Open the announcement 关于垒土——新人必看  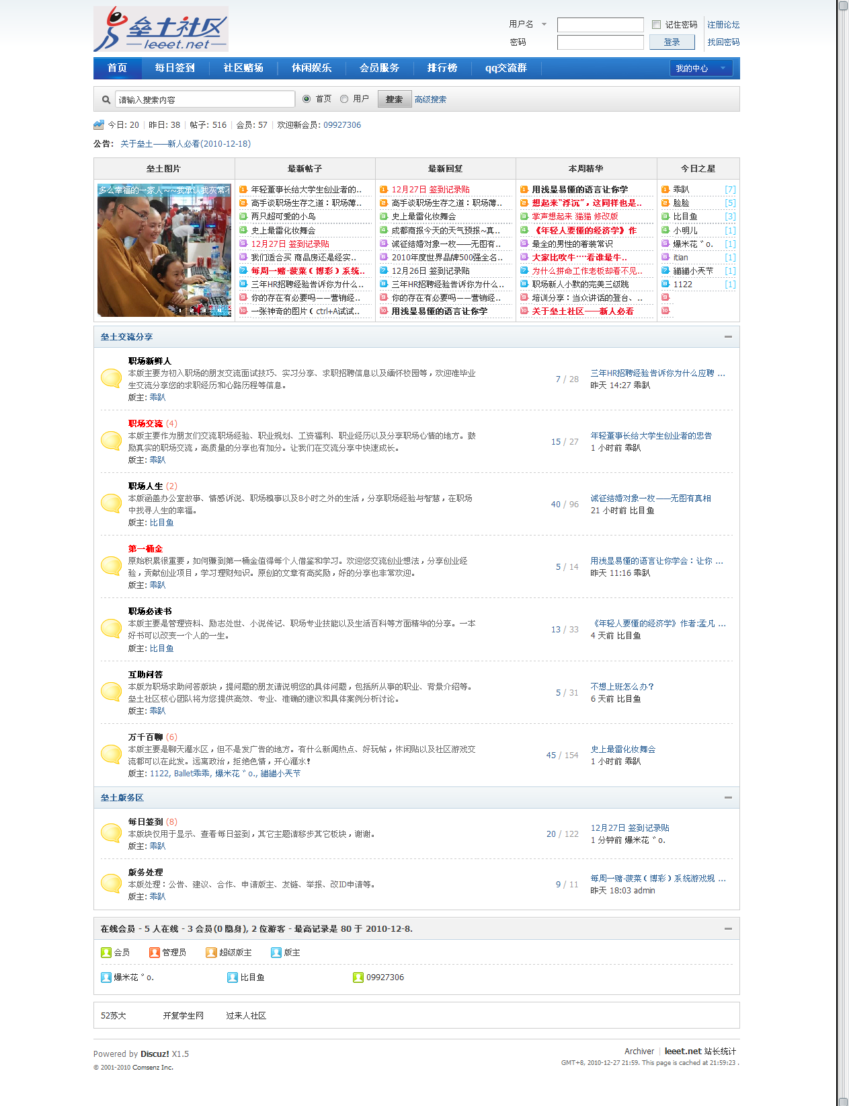[x=186, y=144]
